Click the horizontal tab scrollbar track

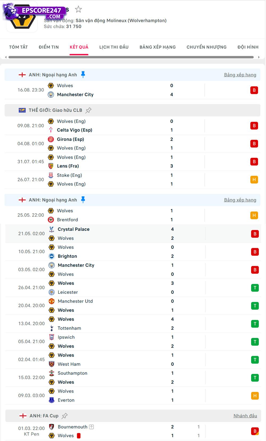131,57
